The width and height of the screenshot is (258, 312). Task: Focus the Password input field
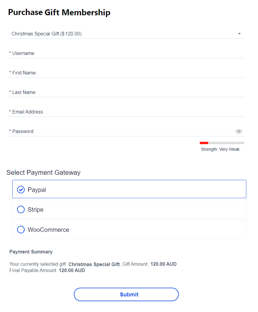121,131
